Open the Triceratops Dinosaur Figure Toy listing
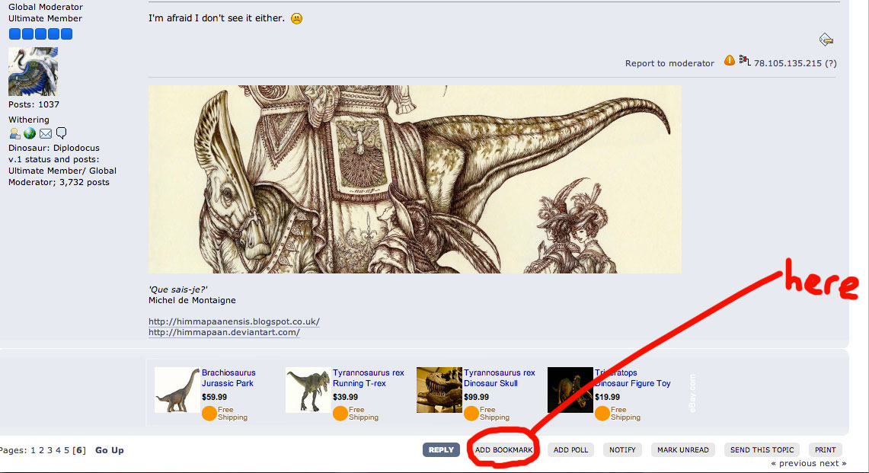This screenshot has width=869, height=473. (632, 379)
